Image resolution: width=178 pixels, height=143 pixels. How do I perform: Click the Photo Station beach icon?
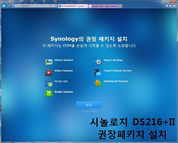coord(49,62)
